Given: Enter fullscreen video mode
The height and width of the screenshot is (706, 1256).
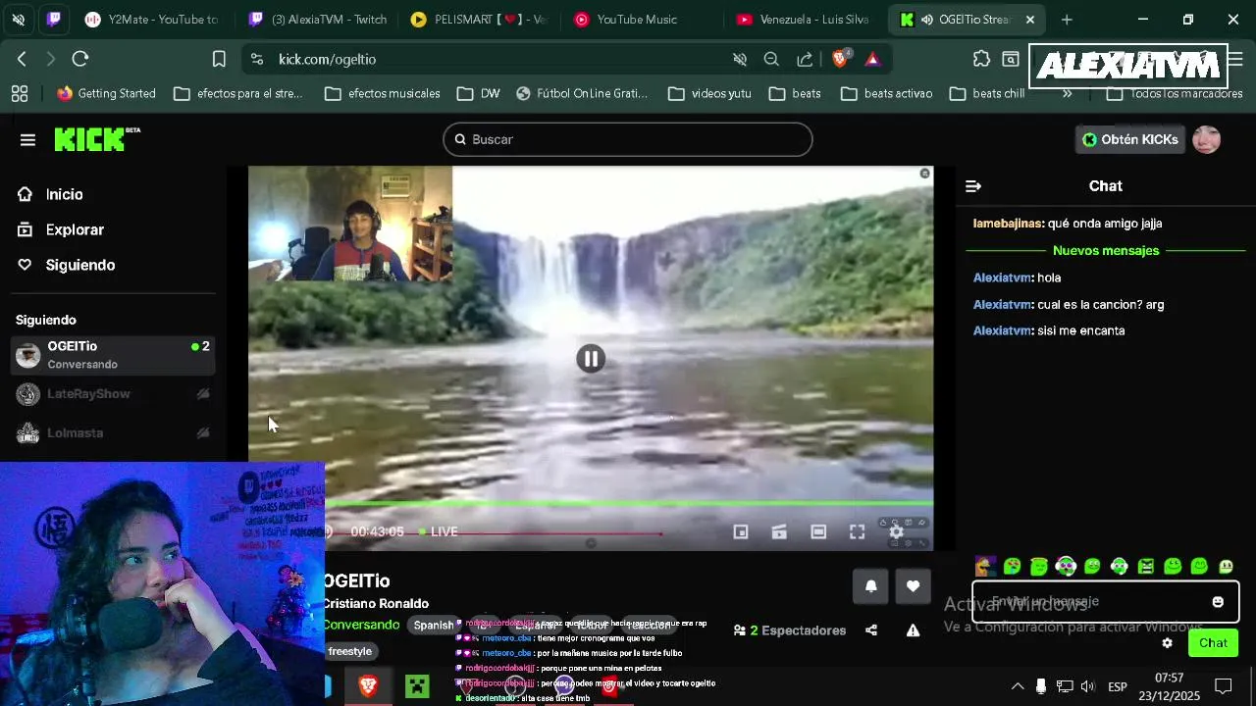Looking at the screenshot, I should coord(857,531).
